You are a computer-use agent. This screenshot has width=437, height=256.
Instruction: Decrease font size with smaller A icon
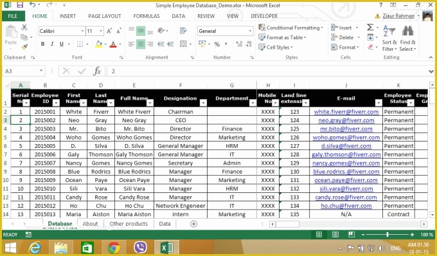pos(119,31)
